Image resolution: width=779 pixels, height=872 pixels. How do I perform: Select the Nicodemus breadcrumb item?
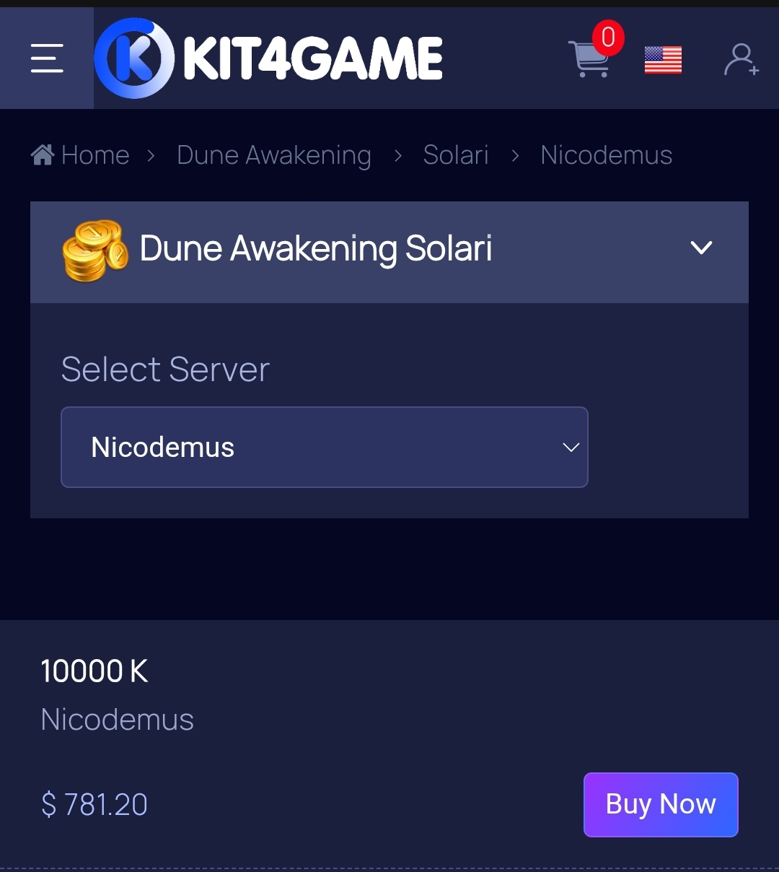click(607, 155)
